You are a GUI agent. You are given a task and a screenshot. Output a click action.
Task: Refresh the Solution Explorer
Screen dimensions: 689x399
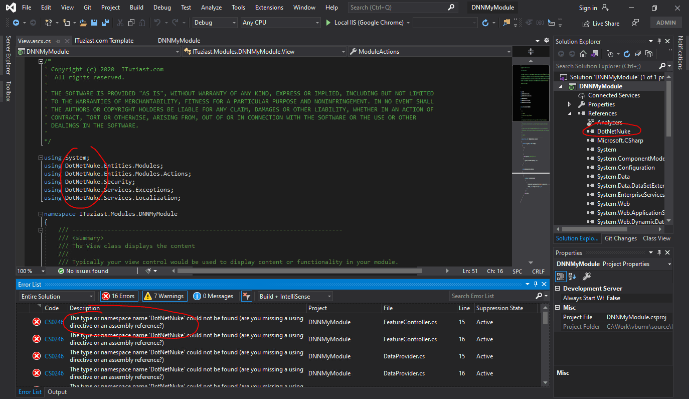[x=626, y=54]
